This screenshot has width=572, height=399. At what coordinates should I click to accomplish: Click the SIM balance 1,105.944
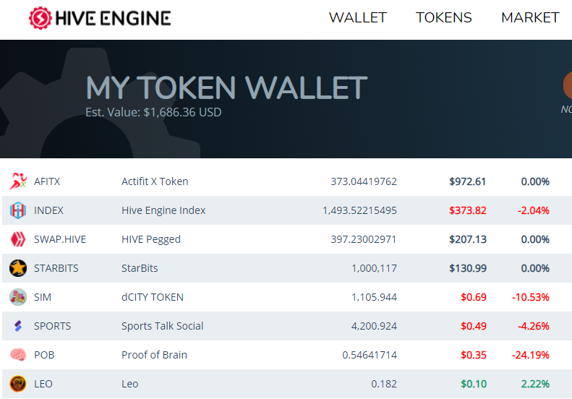(374, 297)
